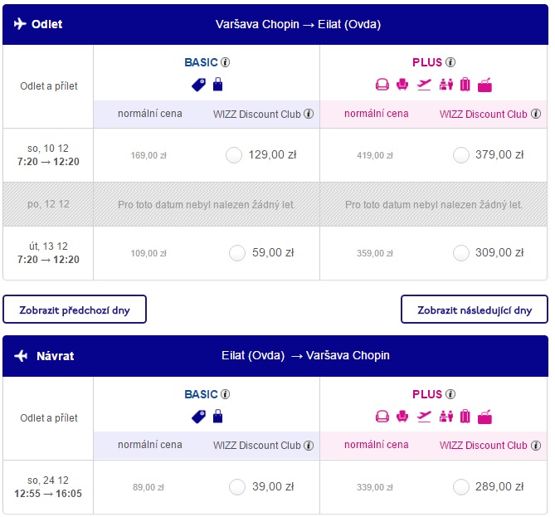This screenshot has height=517, width=555.
Task: Select the 129,00 zł BASIC fare on 10 12
Action: pos(234,155)
